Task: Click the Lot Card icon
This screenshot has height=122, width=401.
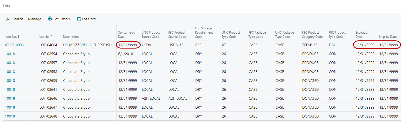Action: click(x=79, y=19)
